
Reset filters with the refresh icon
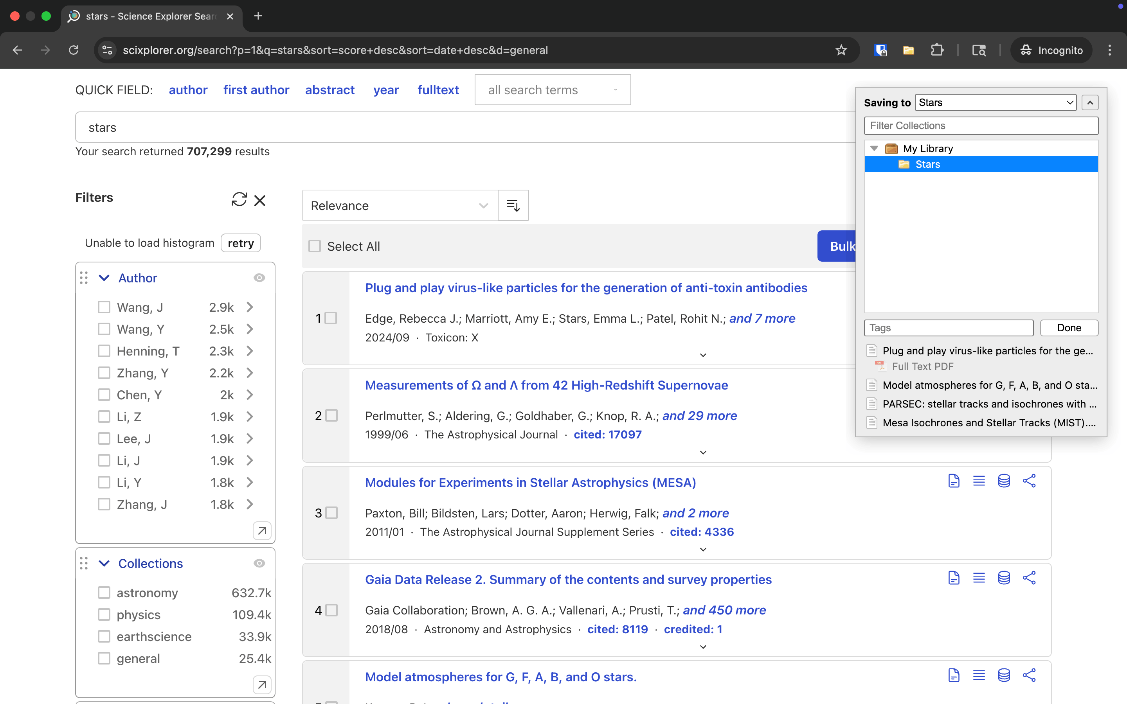[239, 200]
